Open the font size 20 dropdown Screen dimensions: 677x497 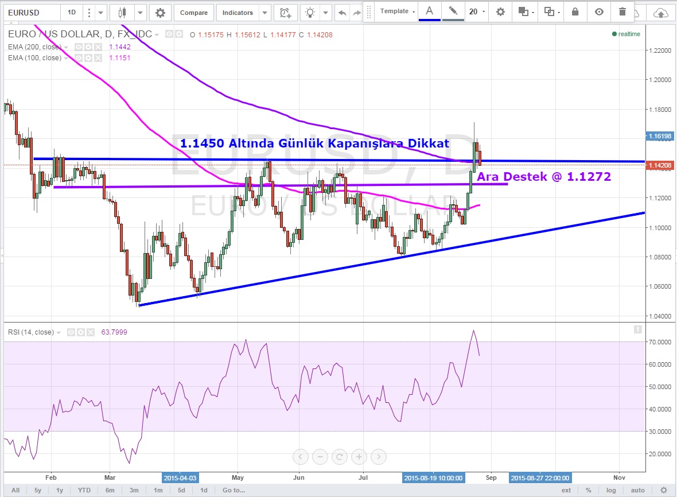(477, 11)
